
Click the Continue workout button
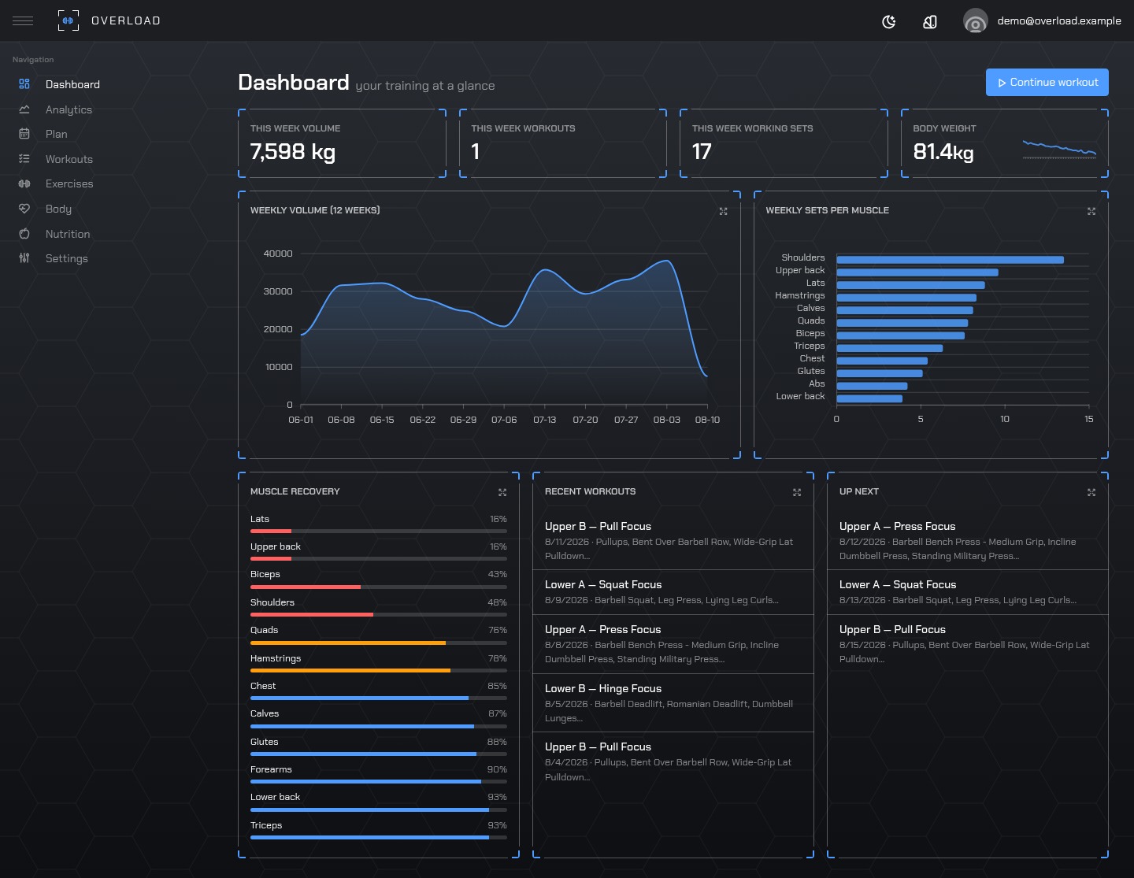1047,83
